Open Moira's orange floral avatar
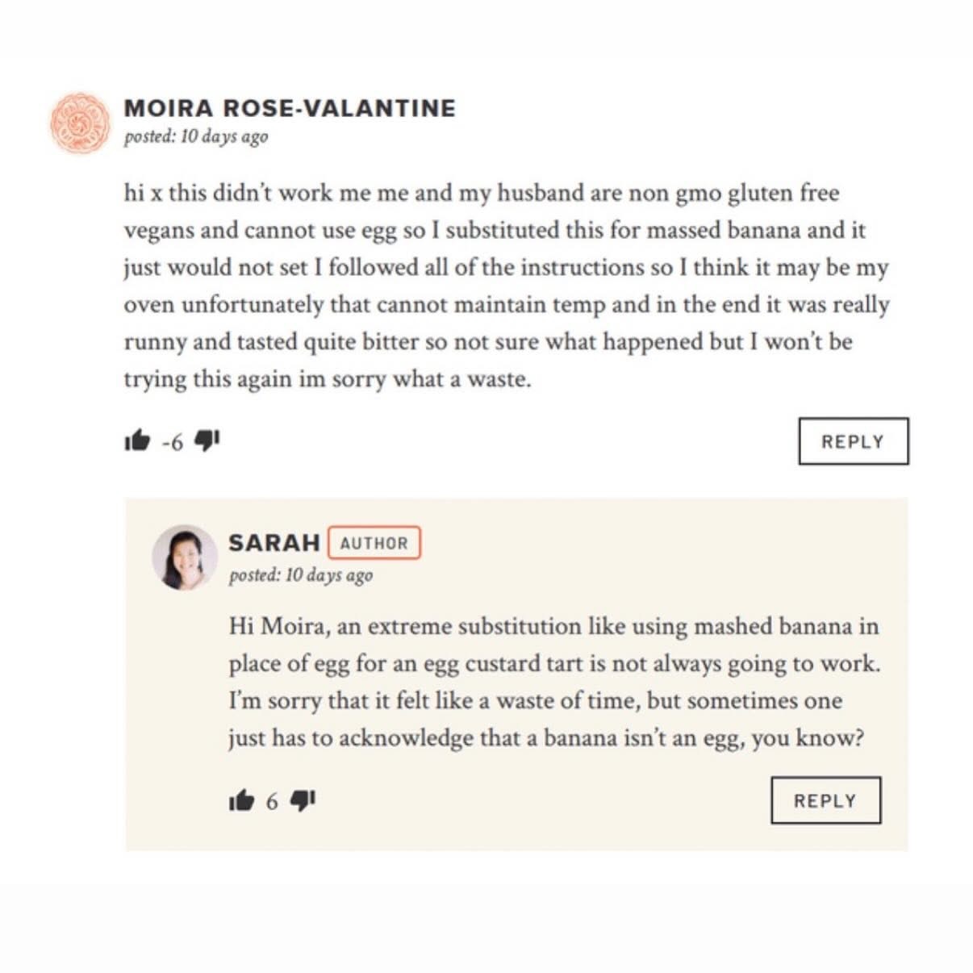 point(79,123)
